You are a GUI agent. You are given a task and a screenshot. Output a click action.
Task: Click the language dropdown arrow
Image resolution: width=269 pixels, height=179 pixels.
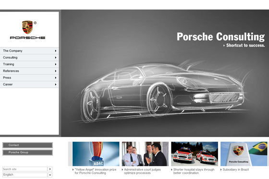pyautogui.click(x=50, y=175)
